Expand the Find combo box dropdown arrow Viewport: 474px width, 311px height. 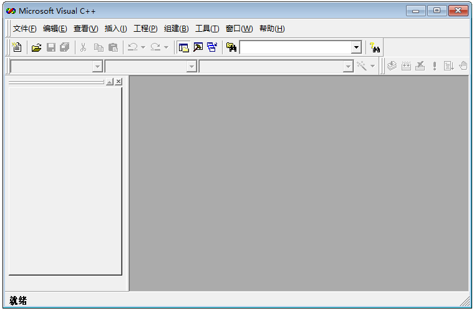[x=356, y=47]
